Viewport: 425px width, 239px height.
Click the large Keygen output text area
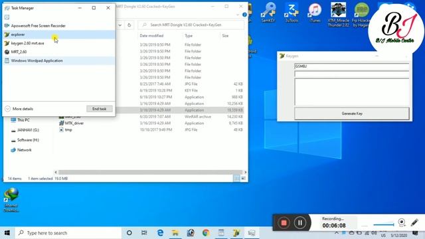click(x=351, y=92)
